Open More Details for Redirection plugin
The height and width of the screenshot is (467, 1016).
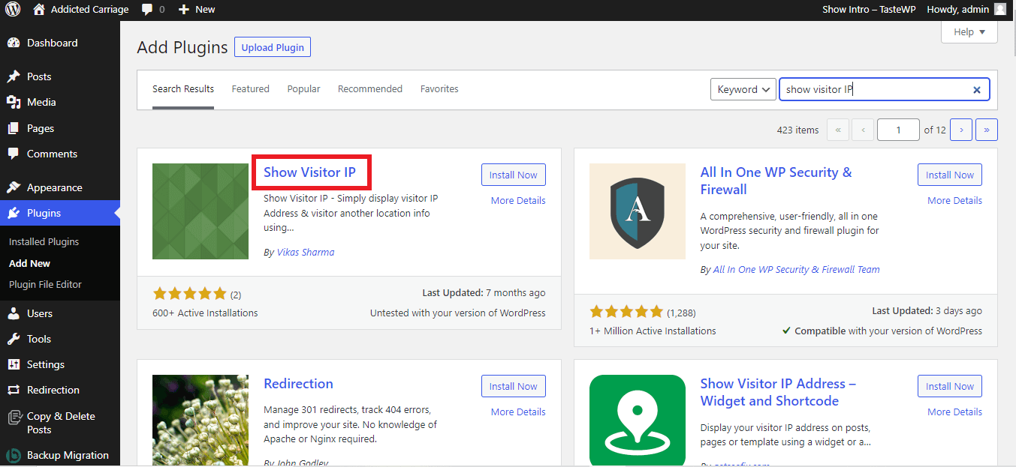point(517,412)
